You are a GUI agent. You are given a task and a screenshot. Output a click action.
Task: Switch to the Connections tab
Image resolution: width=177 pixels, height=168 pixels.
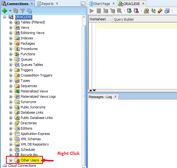17,4
